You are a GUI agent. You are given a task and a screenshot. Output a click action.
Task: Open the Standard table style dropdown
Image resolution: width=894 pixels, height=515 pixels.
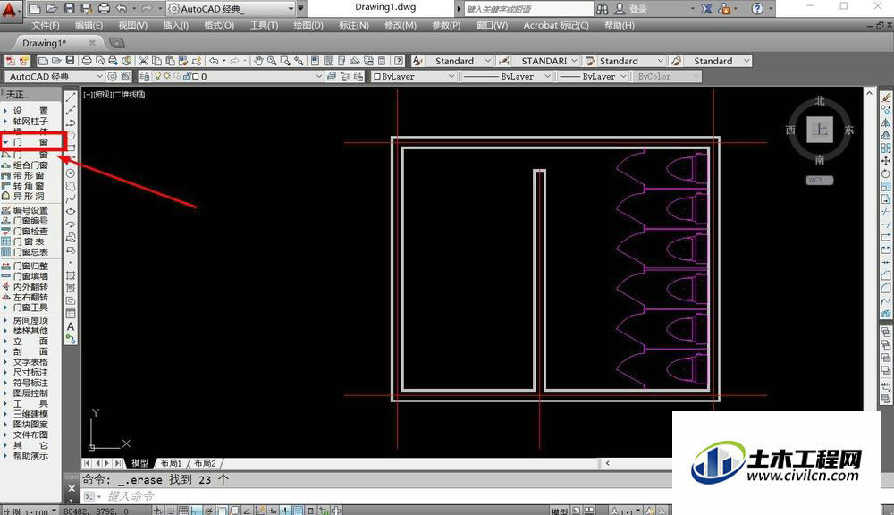point(631,61)
